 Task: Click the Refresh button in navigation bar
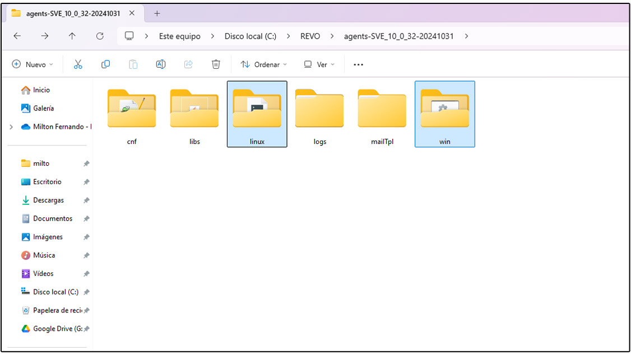click(100, 36)
